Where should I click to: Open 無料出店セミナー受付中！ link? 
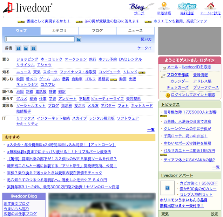[182, 206]
